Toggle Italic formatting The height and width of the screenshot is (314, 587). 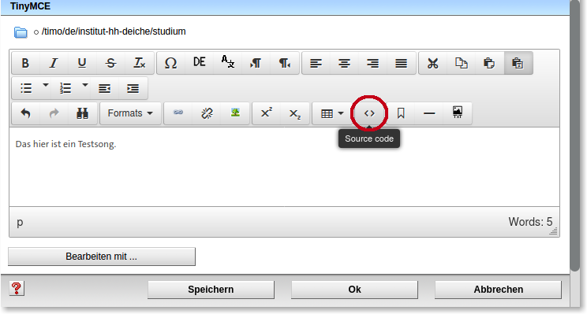[54, 63]
